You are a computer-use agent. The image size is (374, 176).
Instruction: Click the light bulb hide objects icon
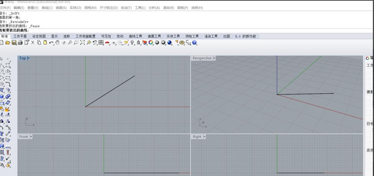coord(133,43)
